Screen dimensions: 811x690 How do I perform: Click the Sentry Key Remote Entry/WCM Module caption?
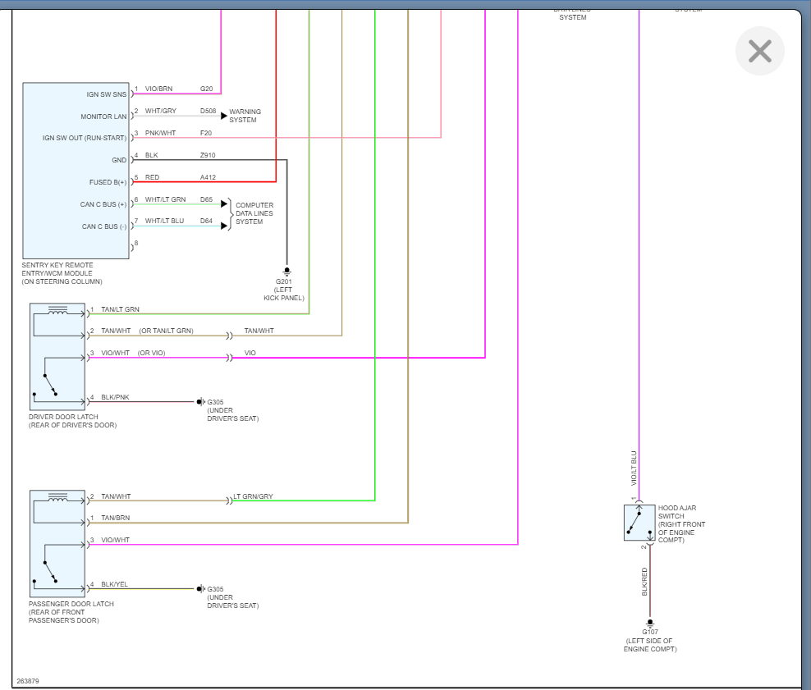click(x=62, y=273)
